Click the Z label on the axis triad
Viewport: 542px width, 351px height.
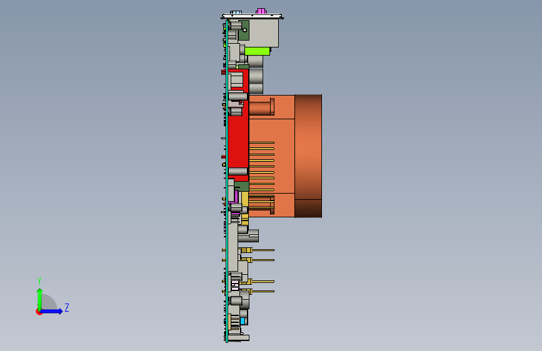[67, 307]
